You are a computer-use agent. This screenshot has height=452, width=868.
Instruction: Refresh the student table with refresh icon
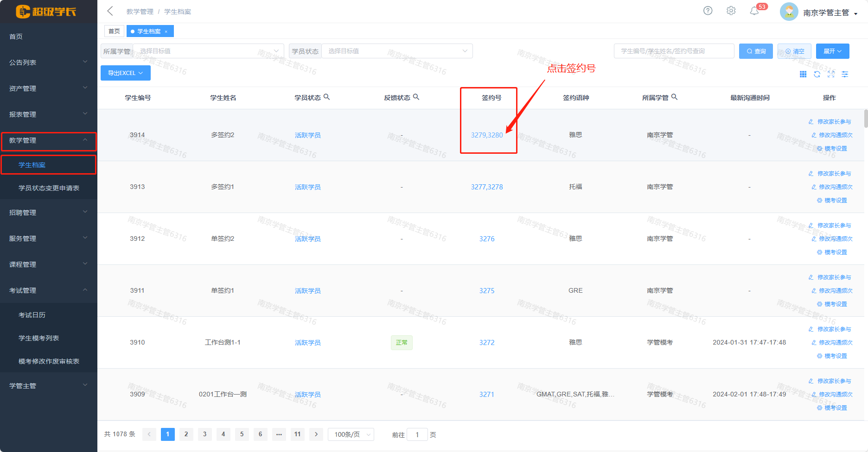[x=817, y=74]
